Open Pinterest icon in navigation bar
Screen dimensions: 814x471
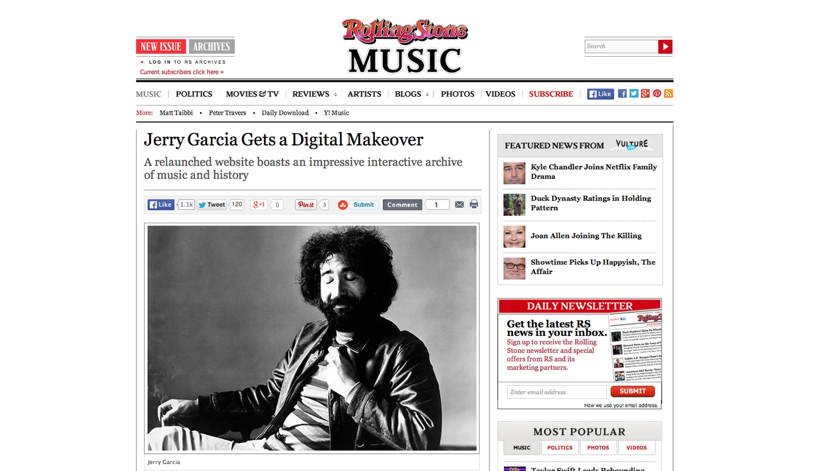[657, 94]
